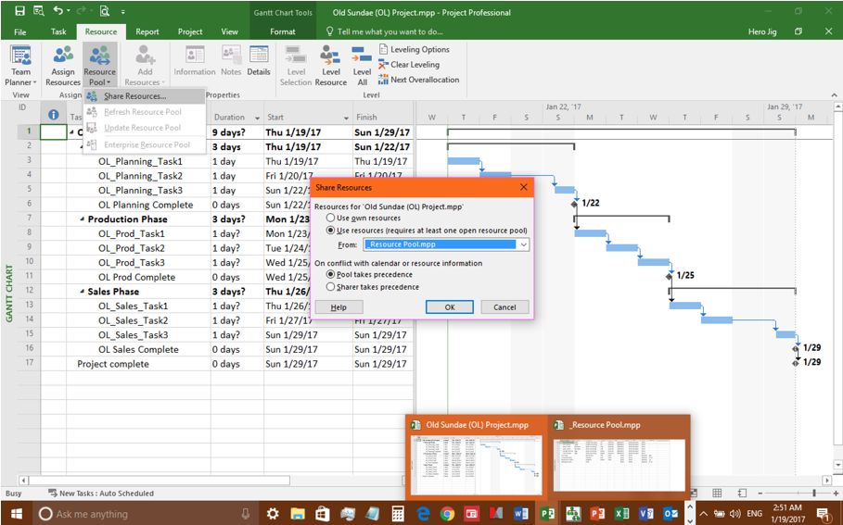Image resolution: width=843 pixels, height=525 pixels.
Task: Open Excel on taskbar
Action: pos(621,514)
